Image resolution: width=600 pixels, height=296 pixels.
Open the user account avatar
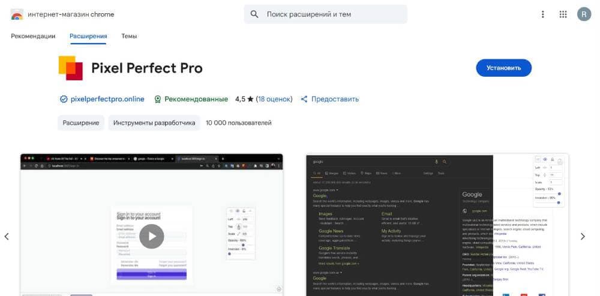[584, 14]
